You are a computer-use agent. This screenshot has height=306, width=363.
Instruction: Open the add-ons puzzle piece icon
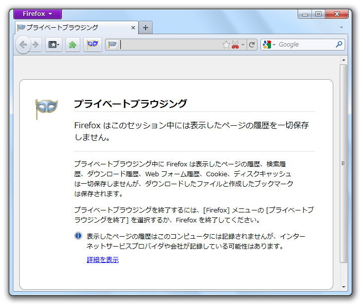coord(73,45)
